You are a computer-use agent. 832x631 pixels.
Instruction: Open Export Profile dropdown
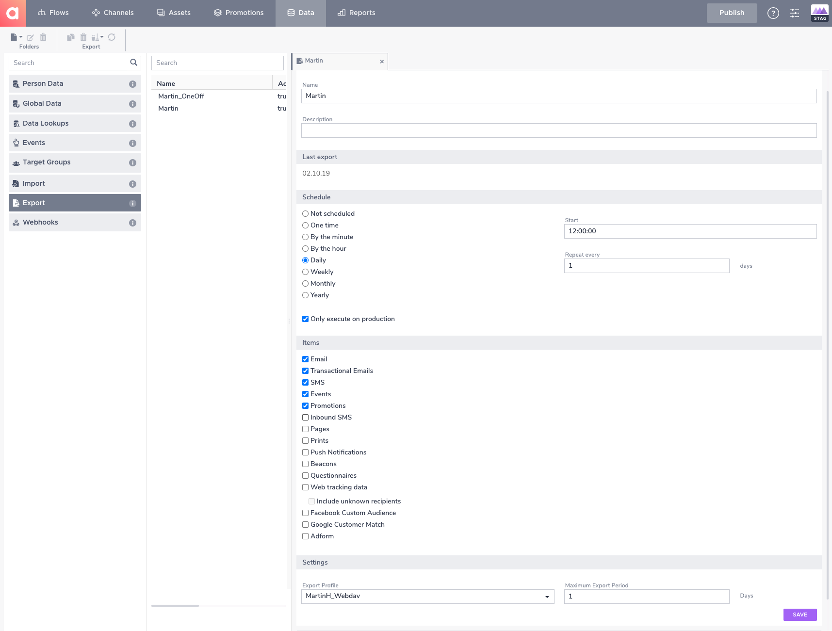[427, 597]
